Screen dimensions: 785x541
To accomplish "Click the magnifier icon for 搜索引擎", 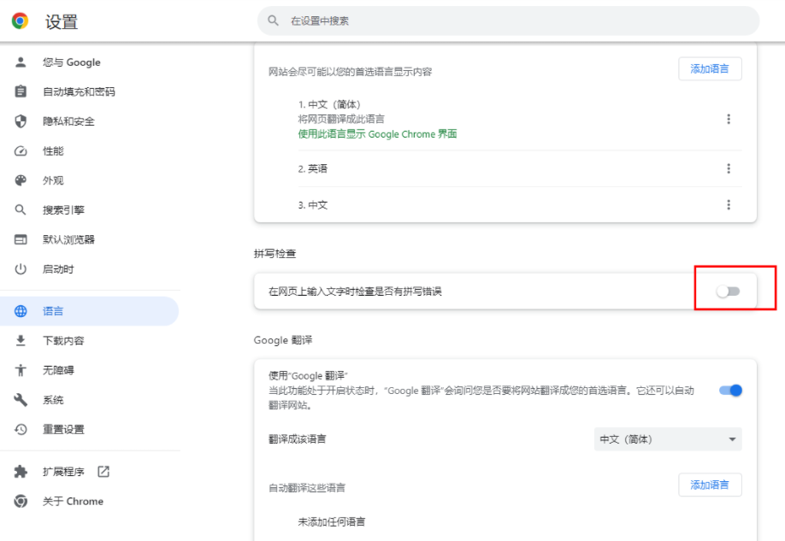I will pos(21,209).
